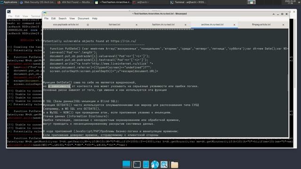Switch to the ffmpeg-article.txt tab
This screenshot has height=169, width=301.
click(261, 24)
